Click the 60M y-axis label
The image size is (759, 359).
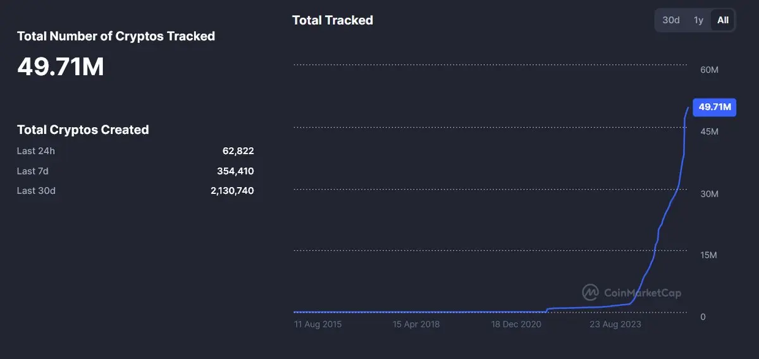point(710,70)
